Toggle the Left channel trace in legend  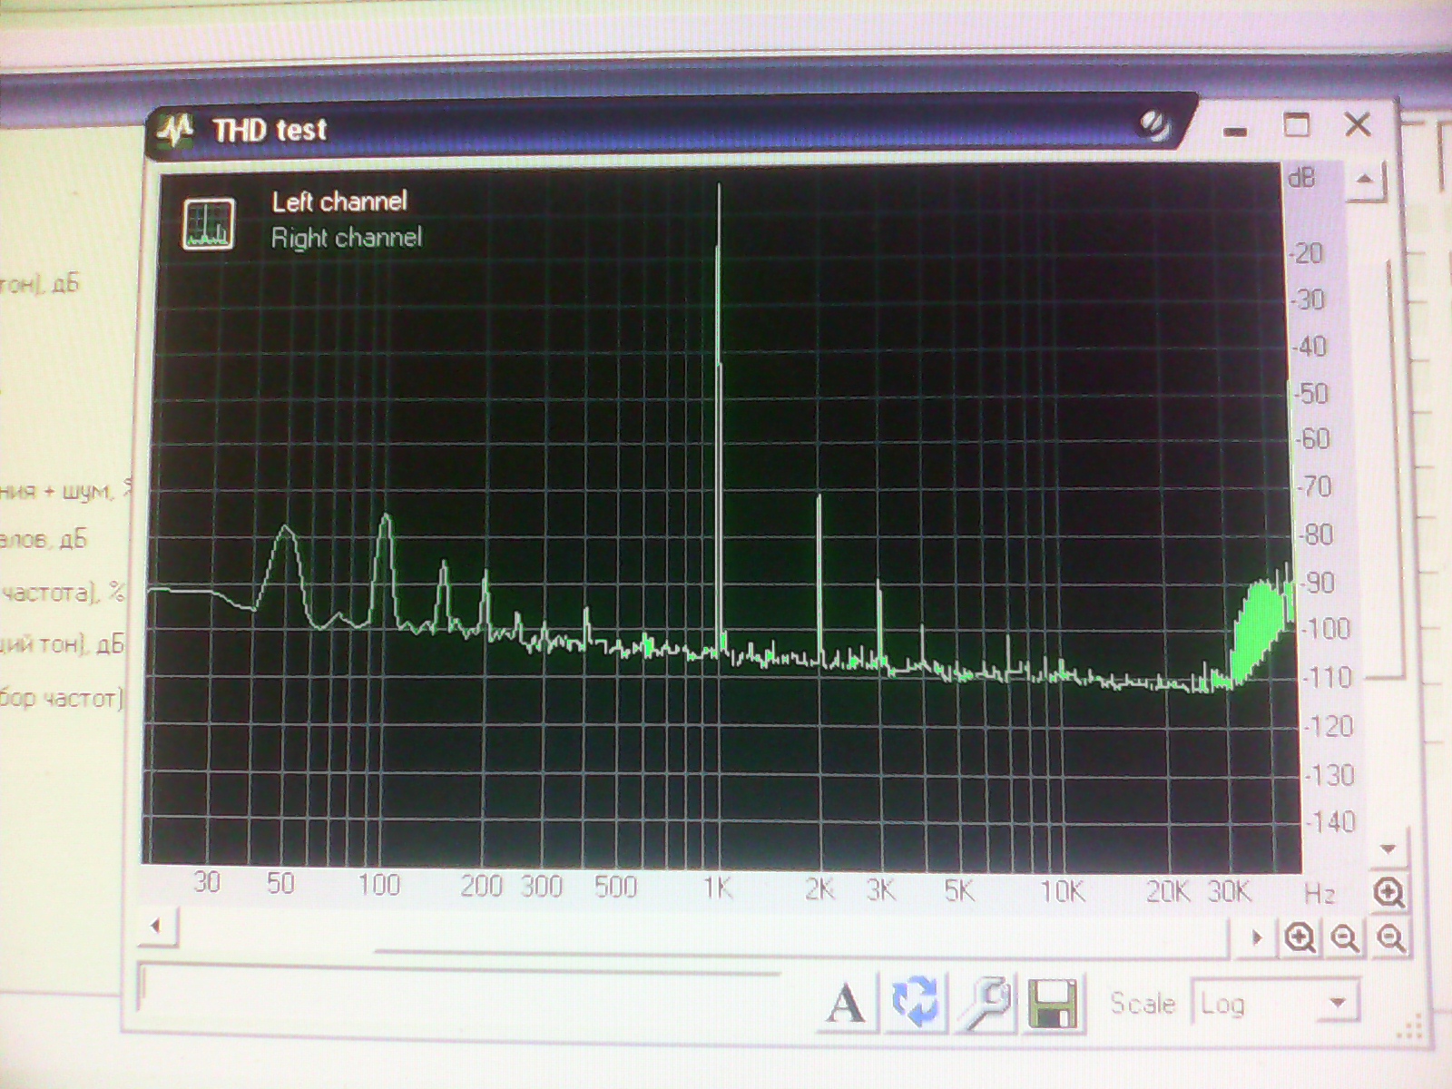[x=339, y=201]
